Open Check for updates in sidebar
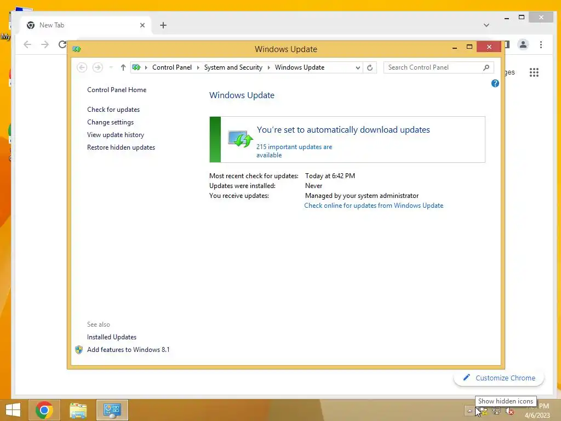 [x=113, y=110]
